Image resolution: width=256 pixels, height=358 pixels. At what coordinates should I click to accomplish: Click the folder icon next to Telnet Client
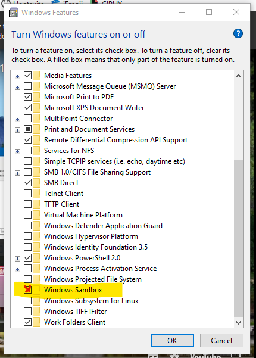(36, 194)
